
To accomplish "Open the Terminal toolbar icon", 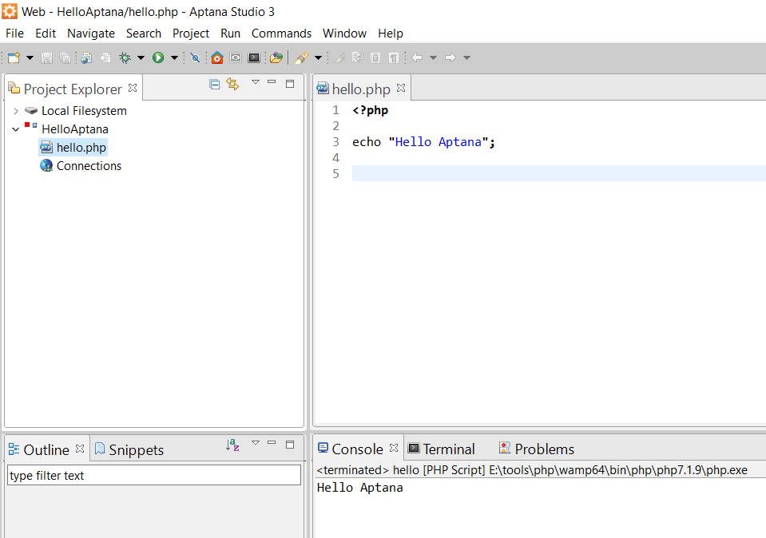I will 254,57.
